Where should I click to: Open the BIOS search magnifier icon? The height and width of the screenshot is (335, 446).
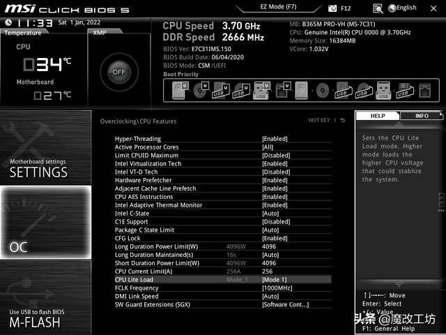378,8
